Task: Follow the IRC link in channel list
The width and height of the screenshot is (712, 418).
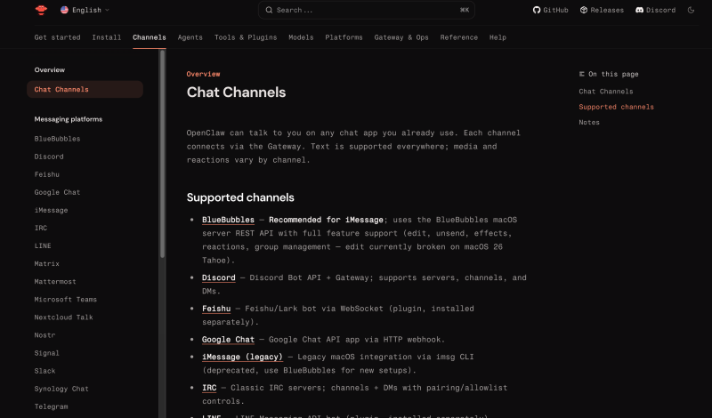Action: coord(209,388)
